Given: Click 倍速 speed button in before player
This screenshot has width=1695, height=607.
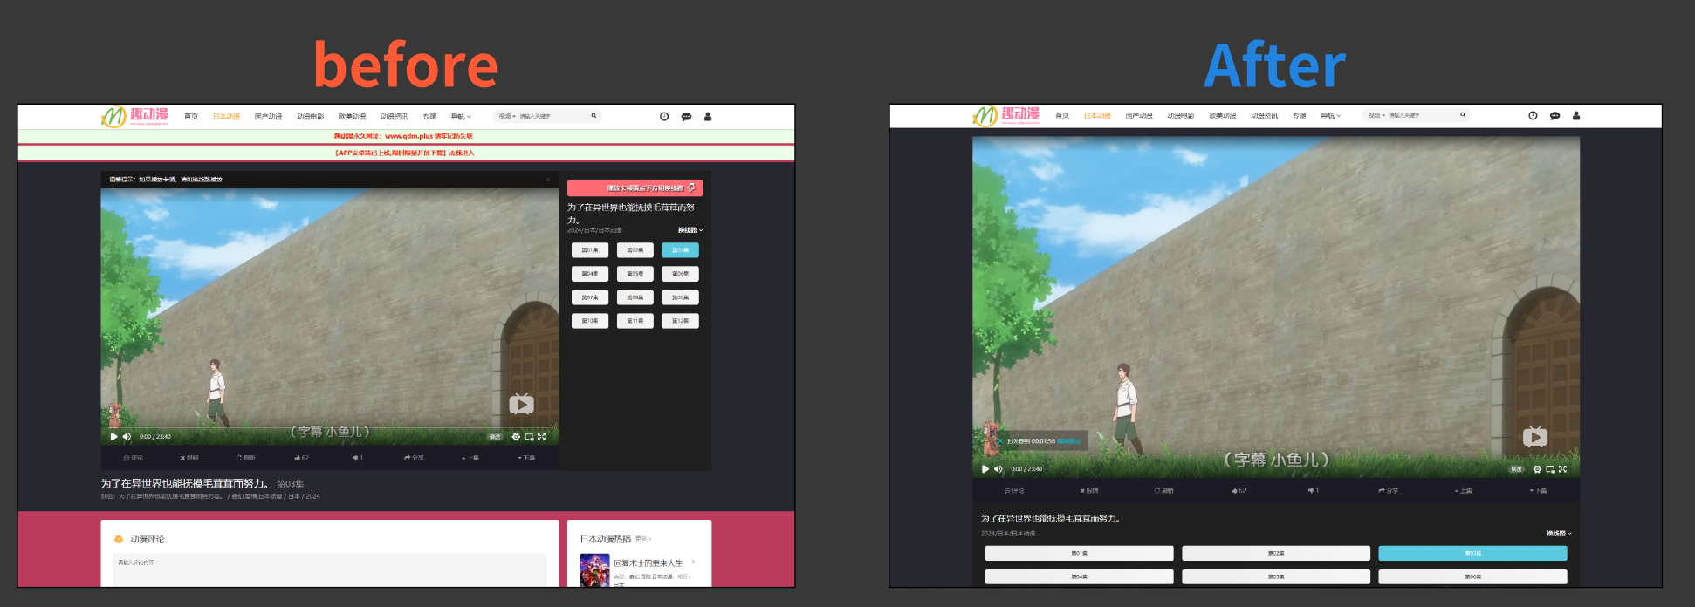Looking at the screenshot, I should point(495,436).
